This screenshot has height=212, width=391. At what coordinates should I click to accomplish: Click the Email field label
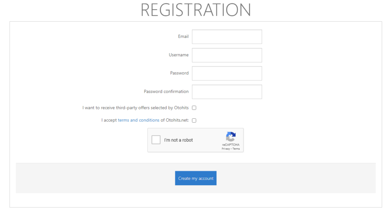pyautogui.click(x=183, y=36)
